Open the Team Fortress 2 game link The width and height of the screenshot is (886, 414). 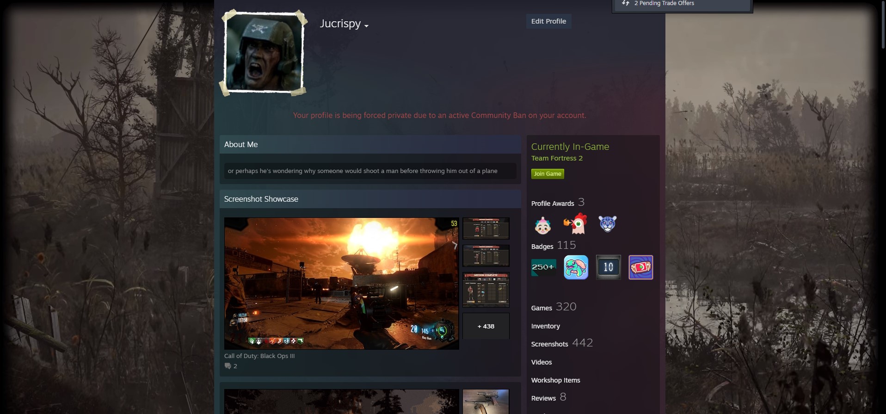[557, 158]
